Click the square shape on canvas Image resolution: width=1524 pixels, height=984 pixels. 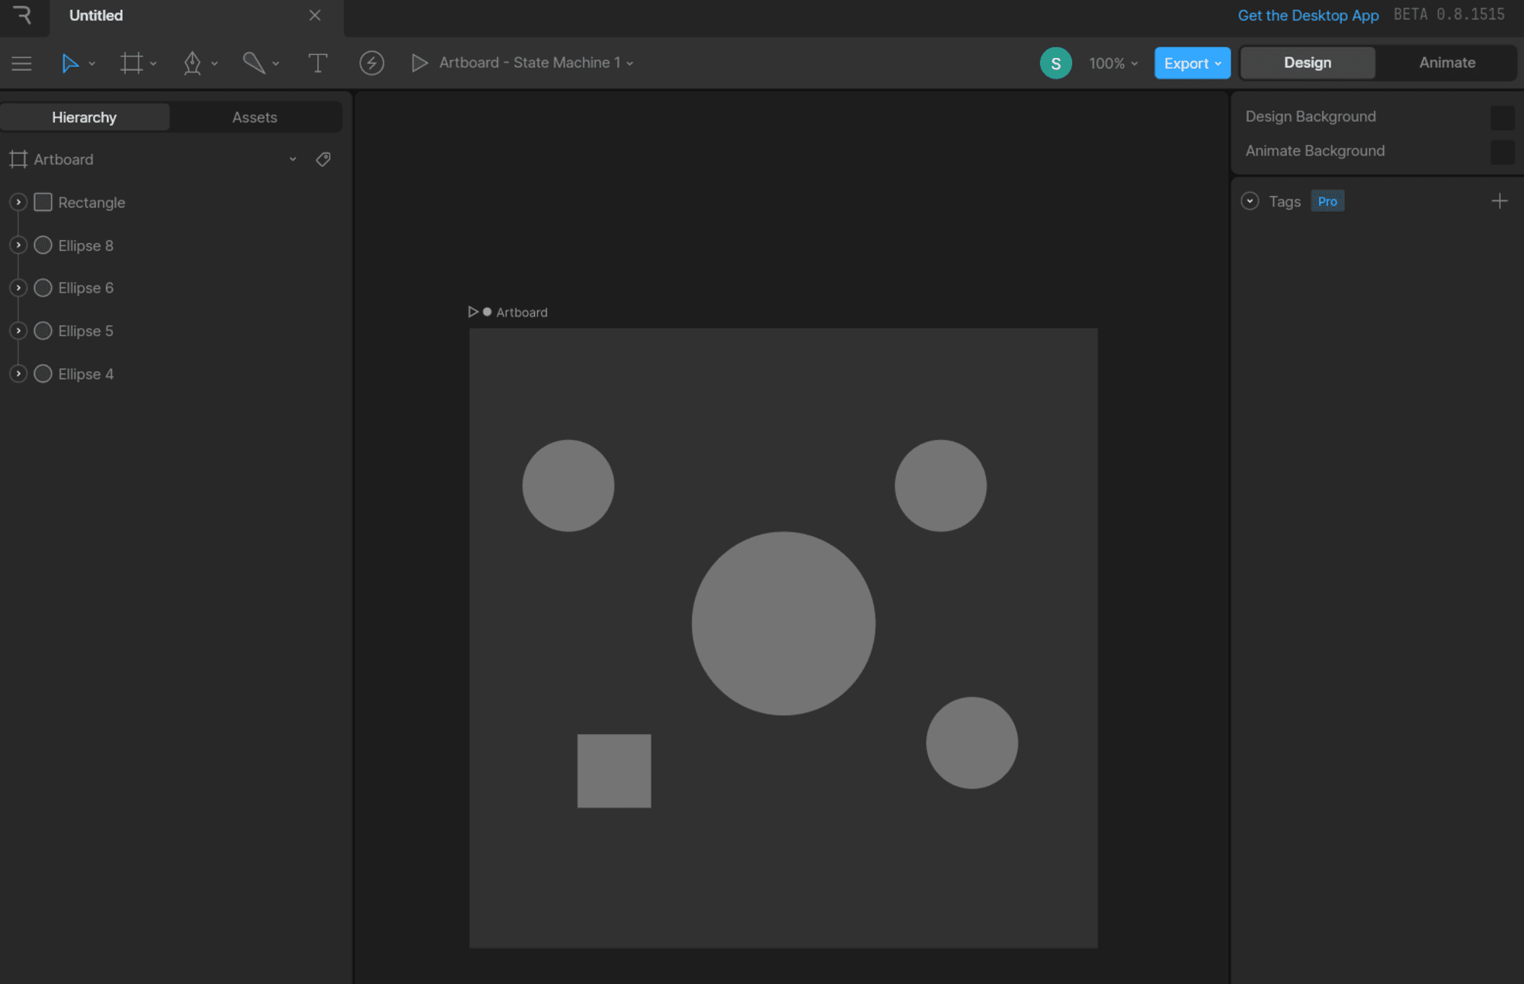tap(614, 771)
